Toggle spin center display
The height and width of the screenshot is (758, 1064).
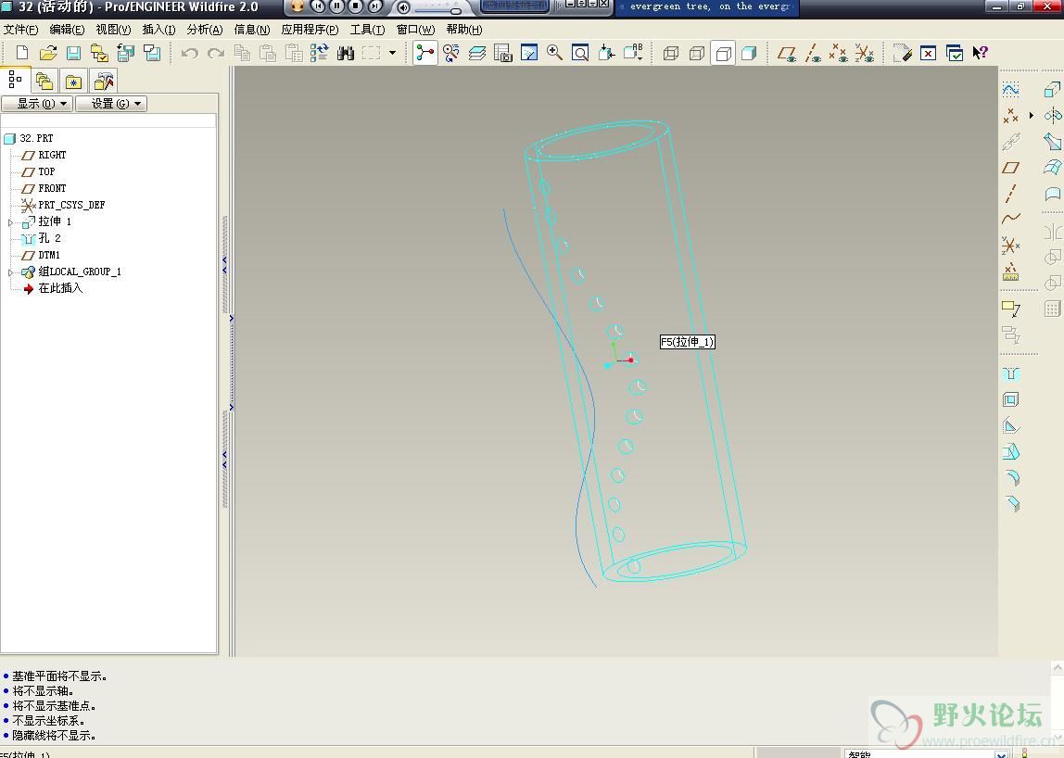click(424, 53)
